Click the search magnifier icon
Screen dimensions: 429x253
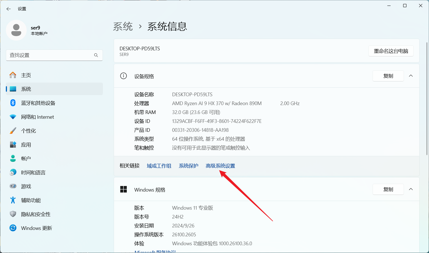96,55
